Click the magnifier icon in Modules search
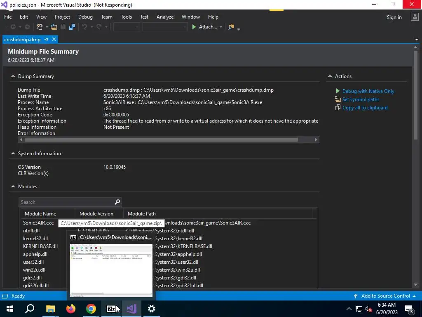The width and height of the screenshot is (422, 317). click(x=117, y=202)
